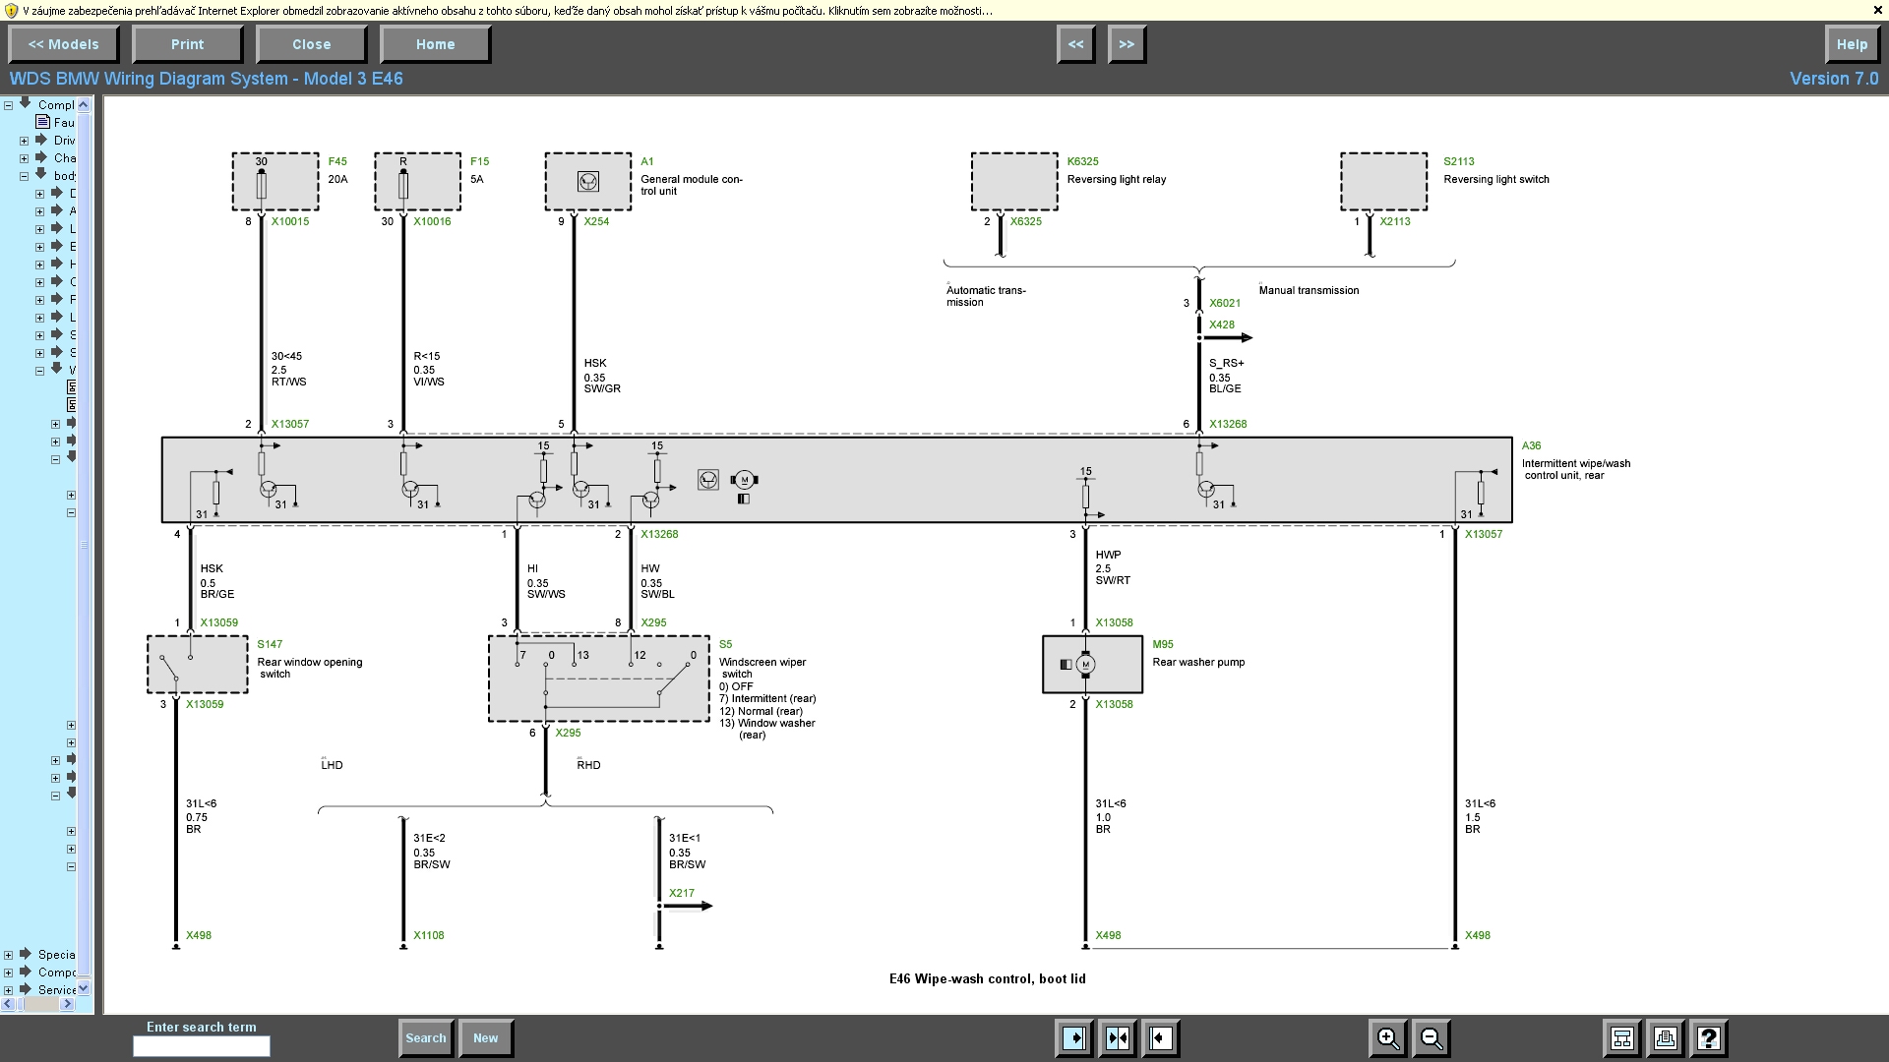Click component label A36

pos(1532,445)
